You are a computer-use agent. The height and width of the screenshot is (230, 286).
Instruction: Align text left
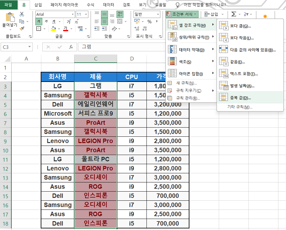[x=97, y=21]
